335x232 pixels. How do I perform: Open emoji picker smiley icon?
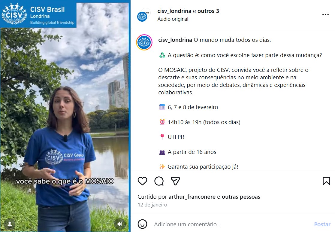tap(142, 224)
